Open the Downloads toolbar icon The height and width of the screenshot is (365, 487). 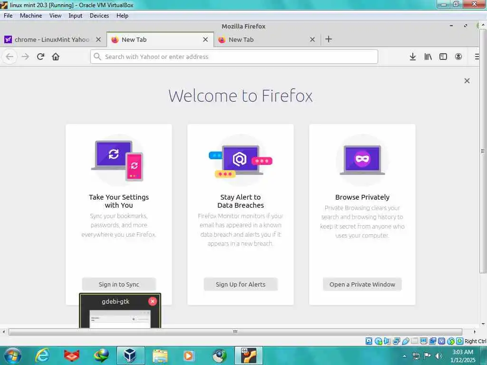(x=412, y=57)
